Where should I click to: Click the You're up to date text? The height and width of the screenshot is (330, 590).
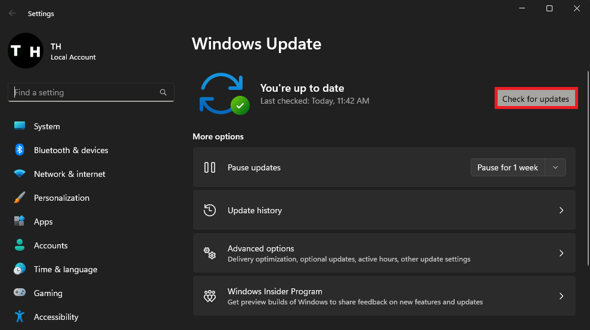tap(302, 88)
